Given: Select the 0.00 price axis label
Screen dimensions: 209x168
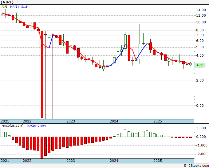Looking at the screenshot, I should [x=200, y=106].
